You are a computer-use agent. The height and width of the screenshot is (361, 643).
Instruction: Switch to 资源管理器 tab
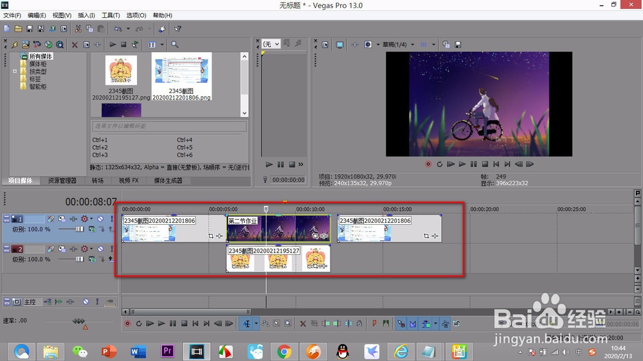pyautogui.click(x=62, y=180)
